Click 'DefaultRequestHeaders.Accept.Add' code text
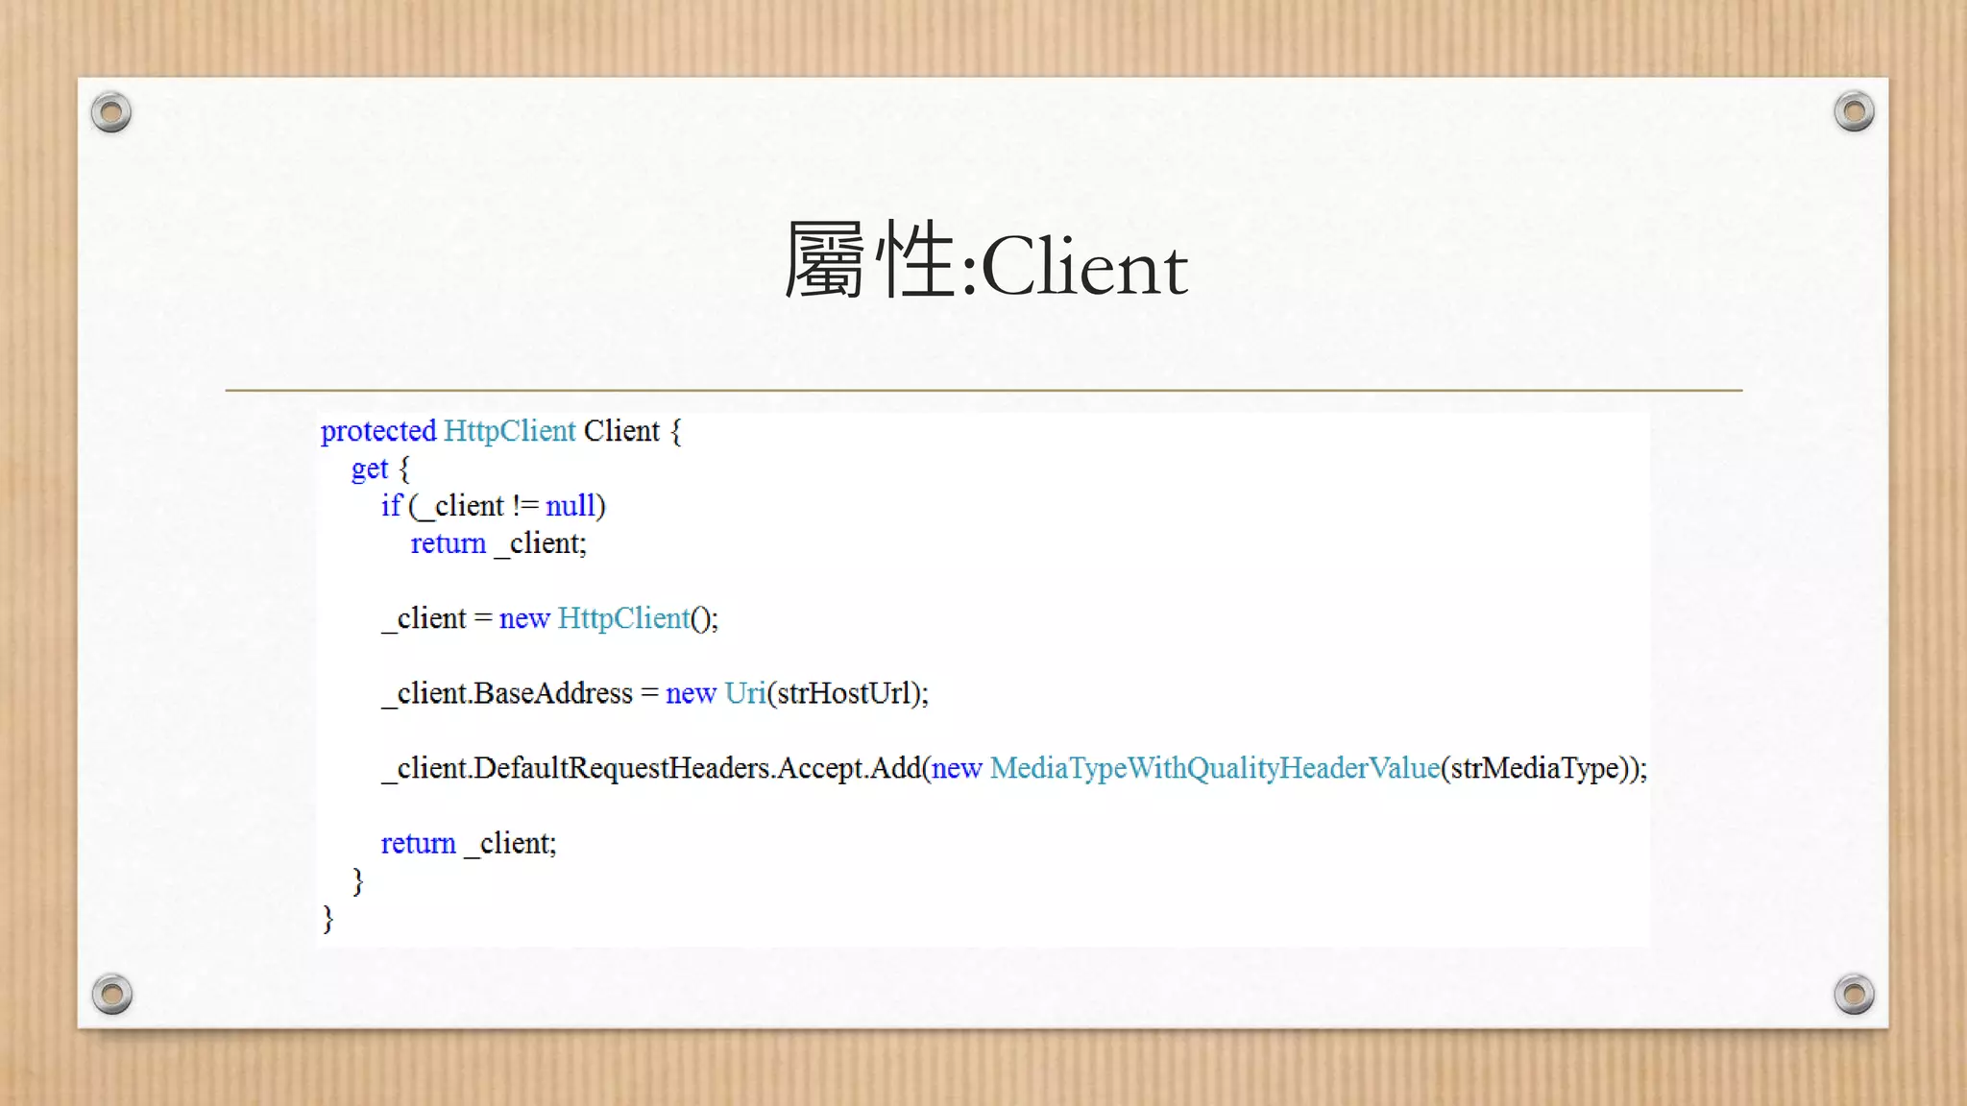 tap(697, 768)
